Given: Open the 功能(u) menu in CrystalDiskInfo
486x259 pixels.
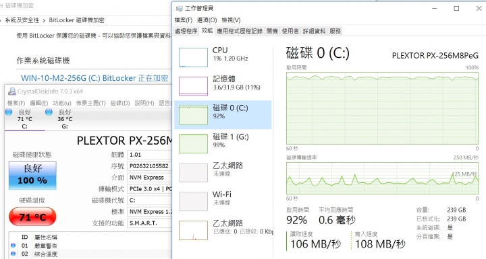Looking at the screenshot, I should (x=62, y=103).
